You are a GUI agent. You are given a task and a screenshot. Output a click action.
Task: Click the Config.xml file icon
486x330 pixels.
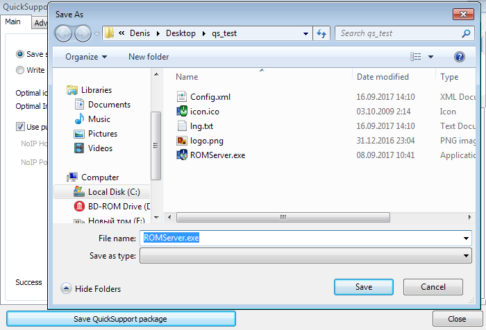(x=182, y=96)
